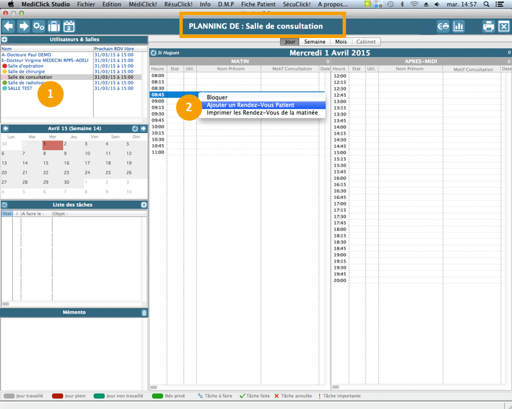The image size is (512, 409).
Task: Open the euro printer billing icon
Action: [x=443, y=26]
